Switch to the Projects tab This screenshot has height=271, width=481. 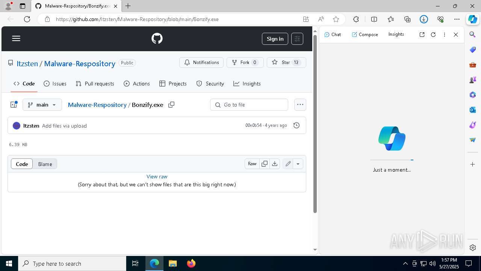point(173,84)
